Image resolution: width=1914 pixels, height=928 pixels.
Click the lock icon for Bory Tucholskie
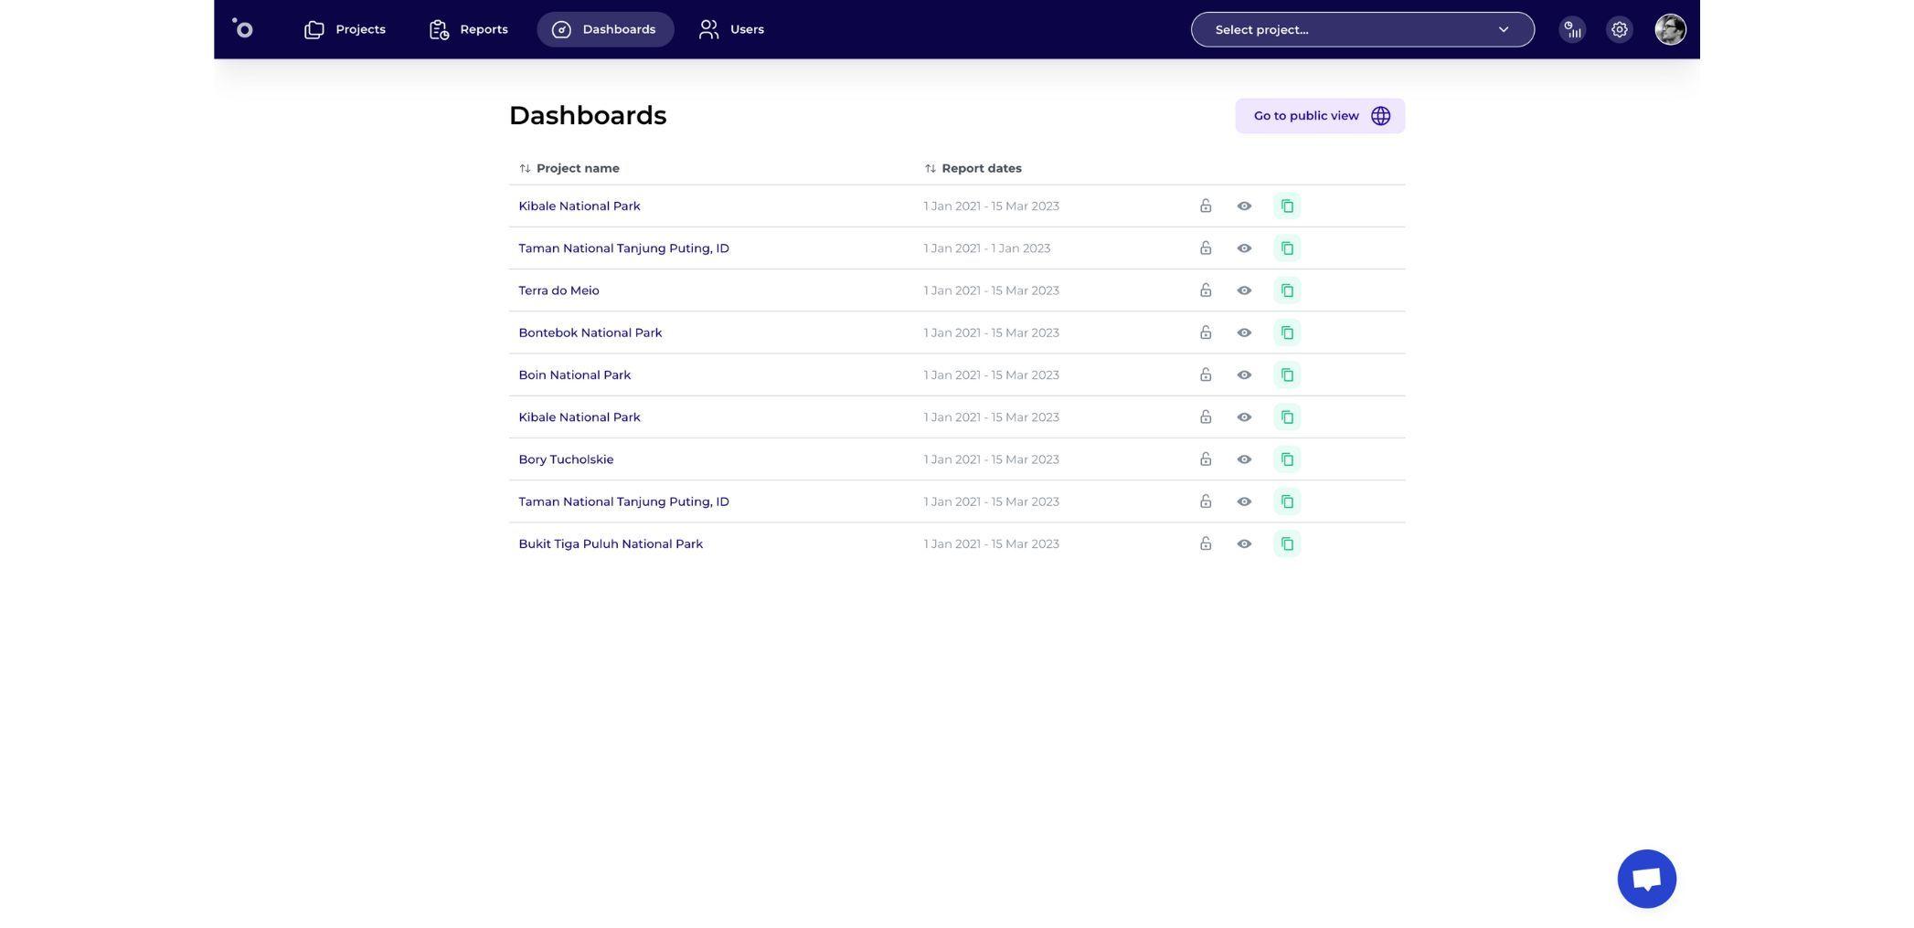coord(1206,459)
